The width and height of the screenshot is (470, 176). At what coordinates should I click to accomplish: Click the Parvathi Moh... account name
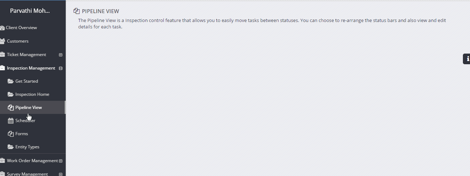[x=30, y=11]
